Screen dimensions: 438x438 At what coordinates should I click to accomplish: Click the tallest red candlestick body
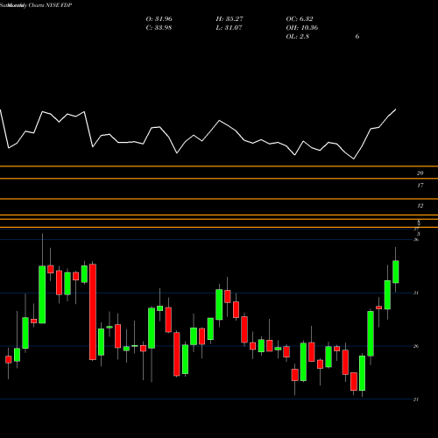click(93, 312)
